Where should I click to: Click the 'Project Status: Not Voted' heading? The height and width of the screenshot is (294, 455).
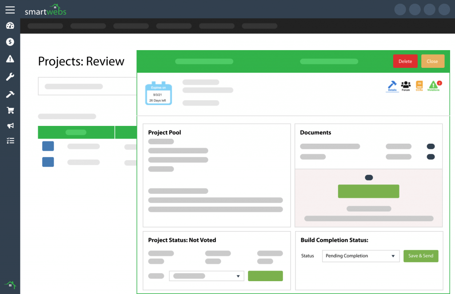(x=182, y=240)
